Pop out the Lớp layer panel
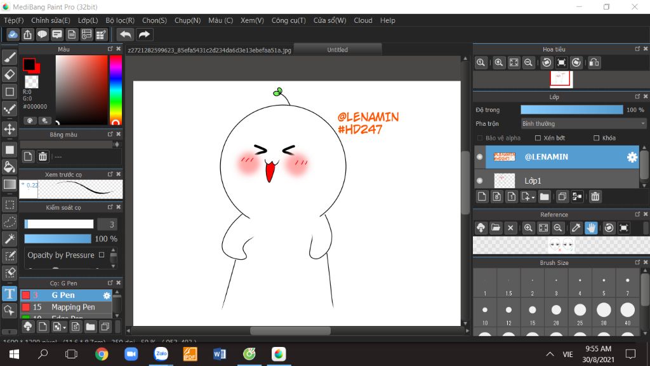The image size is (650, 366). [x=637, y=97]
